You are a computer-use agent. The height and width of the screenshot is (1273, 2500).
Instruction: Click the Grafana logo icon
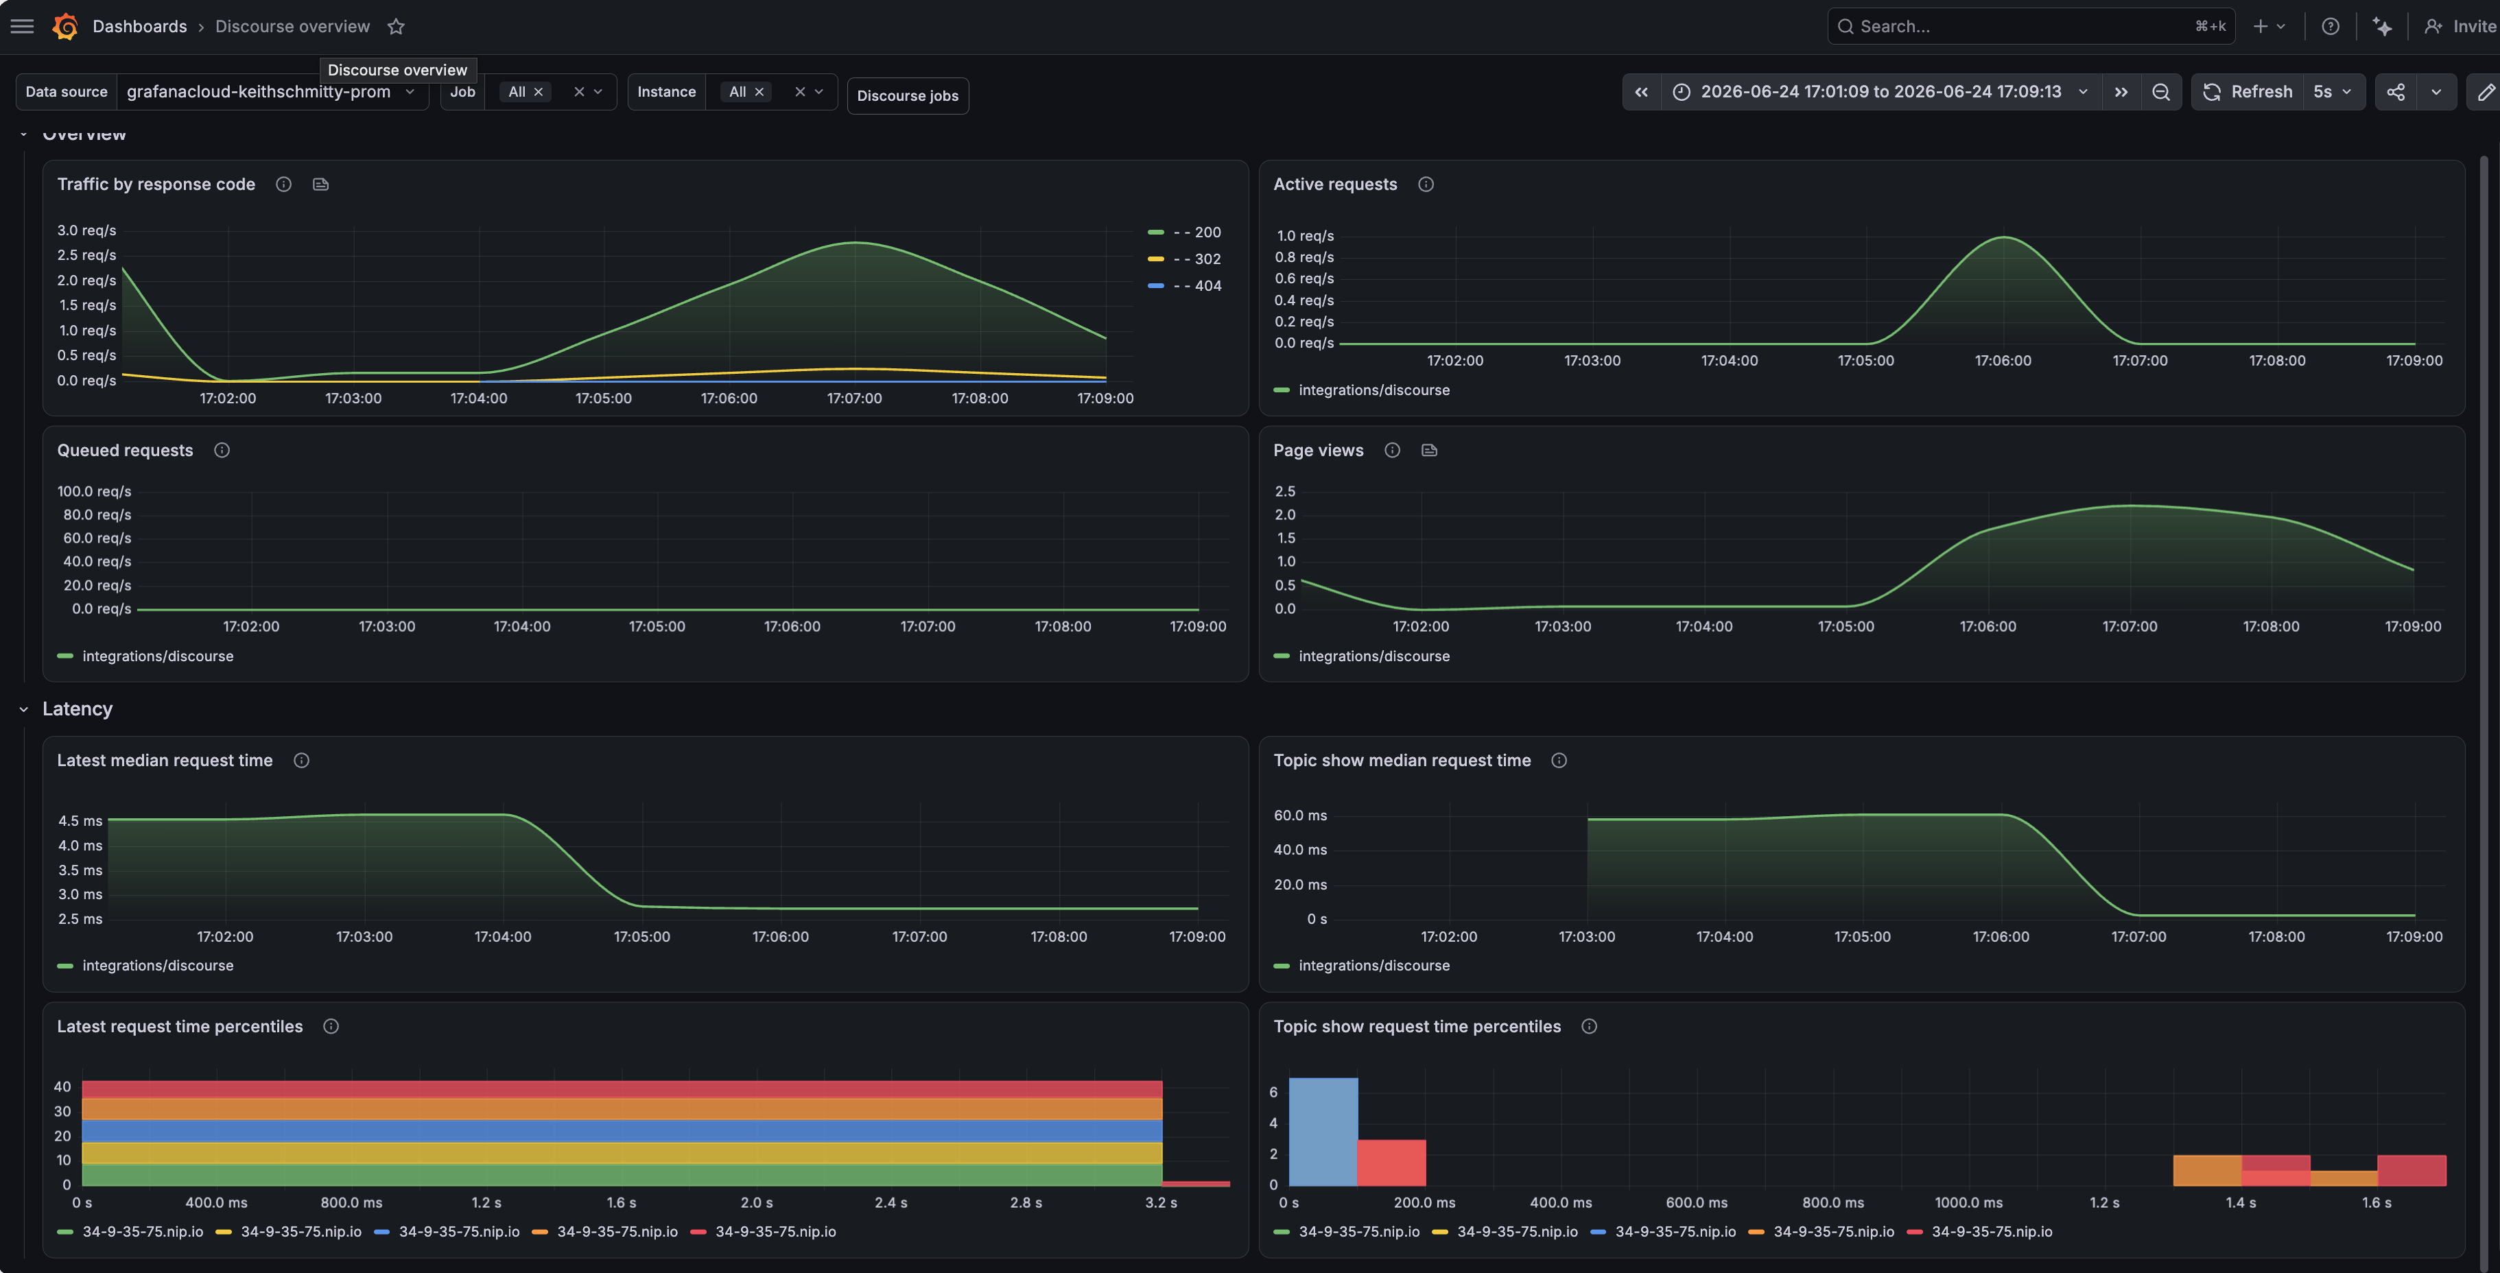[x=65, y=26]
